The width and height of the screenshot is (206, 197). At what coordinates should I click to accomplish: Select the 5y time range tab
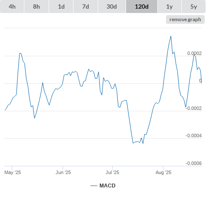tap(194, 6)
